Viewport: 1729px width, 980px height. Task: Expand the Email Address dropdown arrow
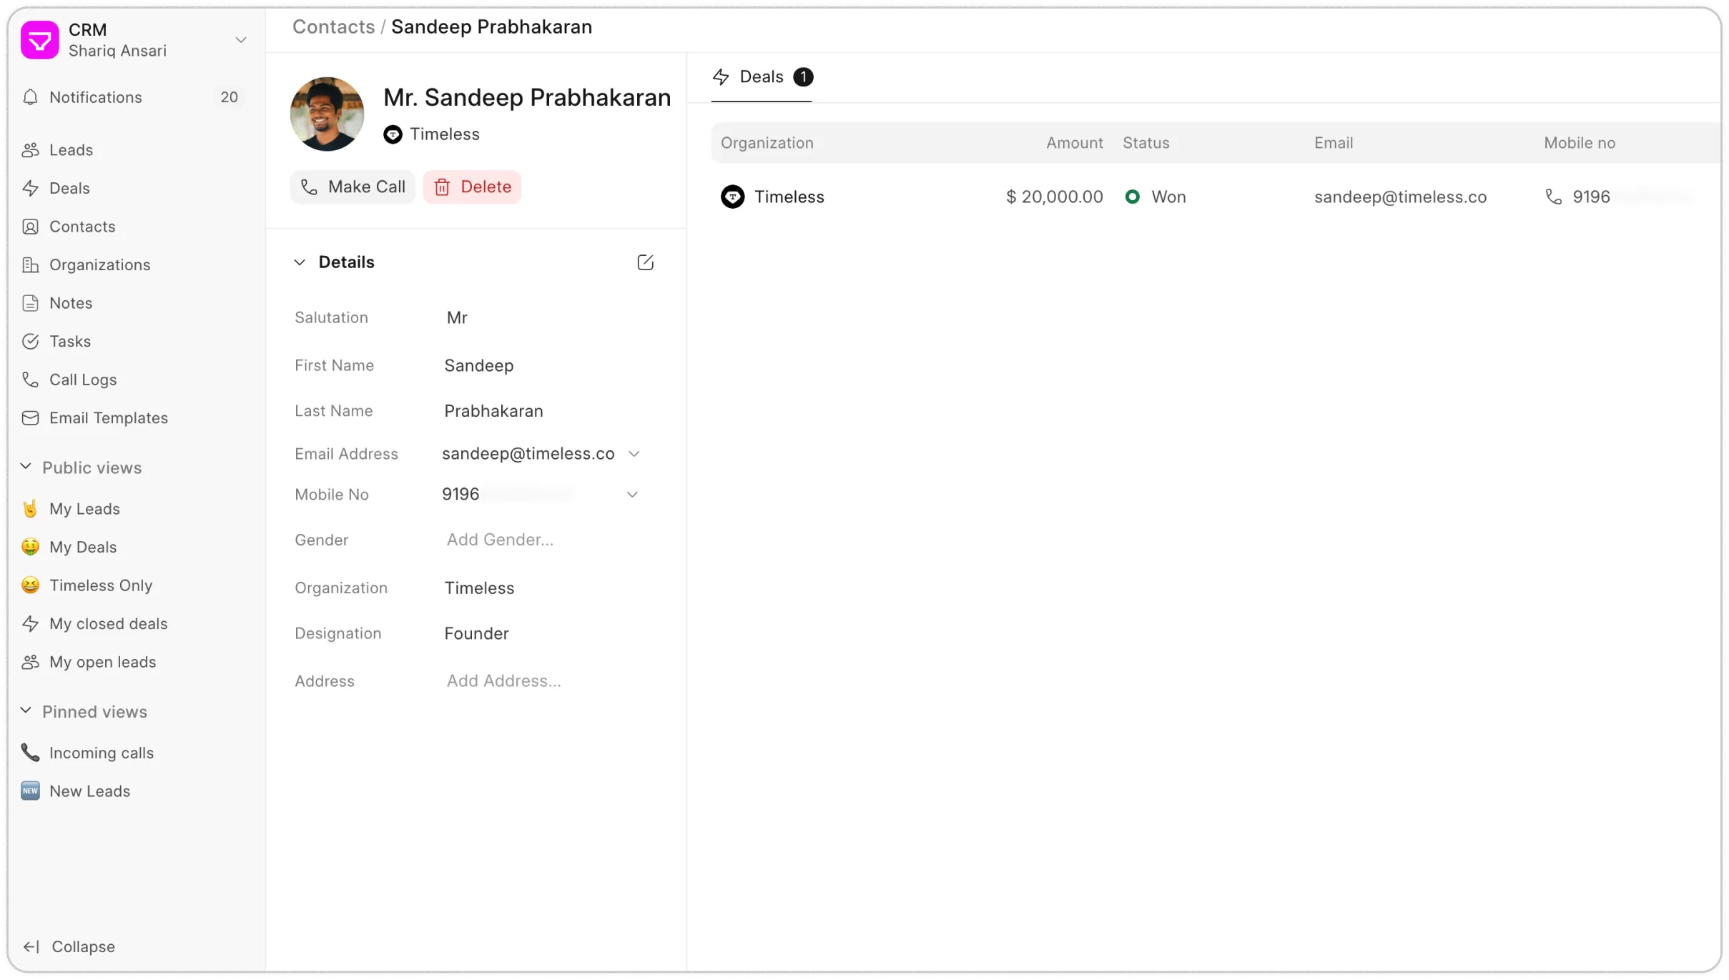click(x=634, y=454)
